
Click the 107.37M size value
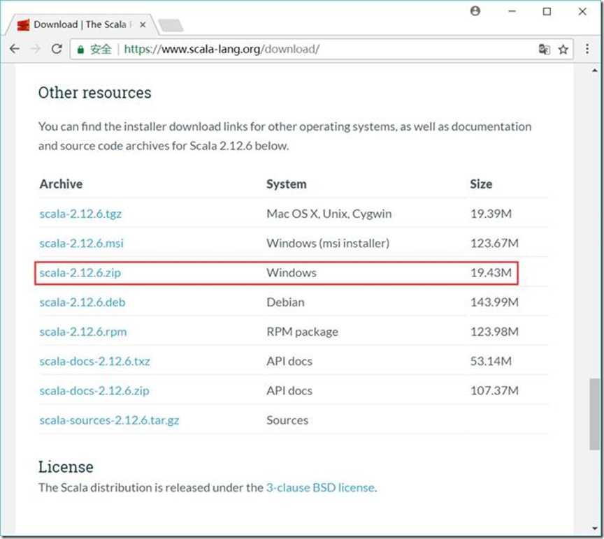[x=495, y=391]
